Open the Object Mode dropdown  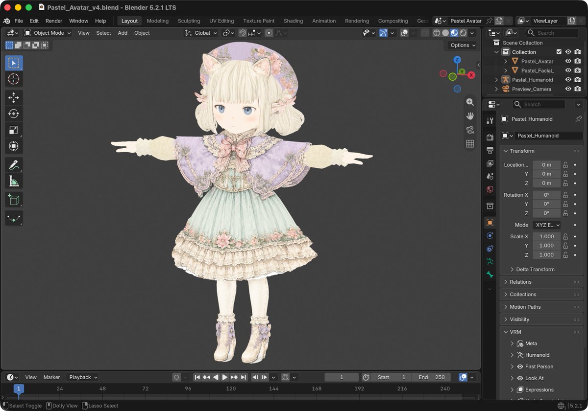(x=48, y=33)
